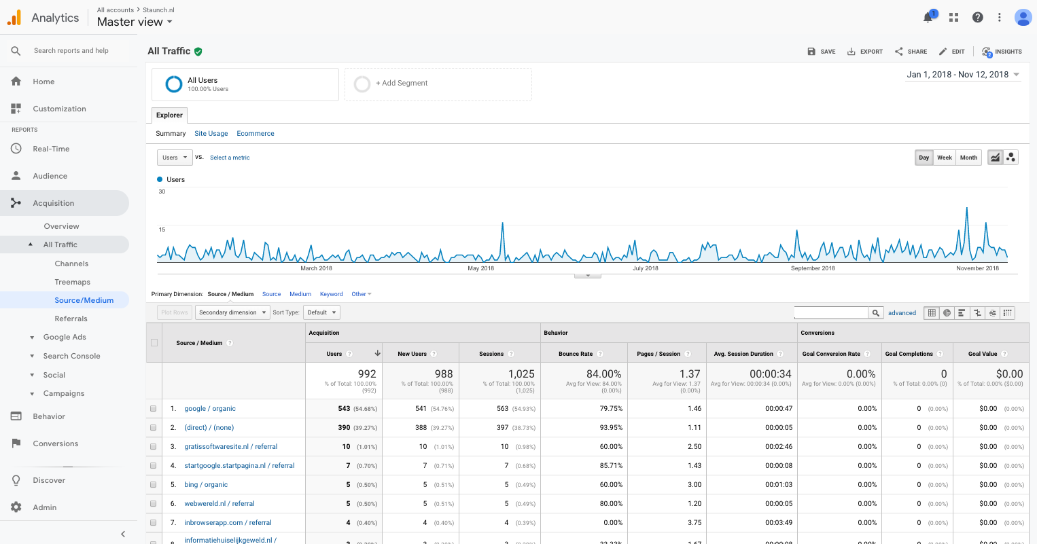Switch to term cloud view icon
This screenshot has height=544, width=1037.
tap(993, 313)
